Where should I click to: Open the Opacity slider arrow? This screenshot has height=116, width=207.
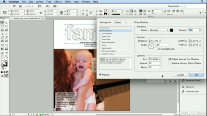pos(201,30)
